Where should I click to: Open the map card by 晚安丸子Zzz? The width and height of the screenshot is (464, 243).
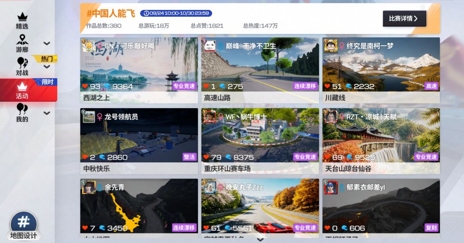click(260, 208)
